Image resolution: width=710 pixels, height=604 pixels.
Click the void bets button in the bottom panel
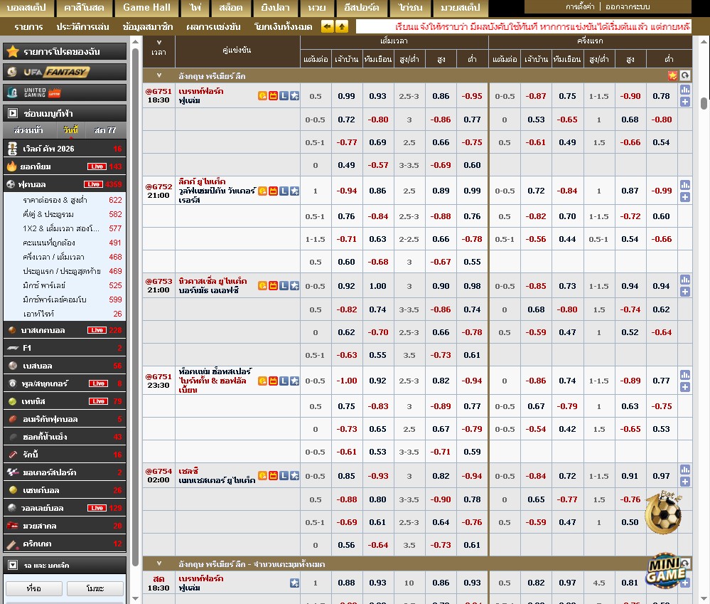[95, 588]
